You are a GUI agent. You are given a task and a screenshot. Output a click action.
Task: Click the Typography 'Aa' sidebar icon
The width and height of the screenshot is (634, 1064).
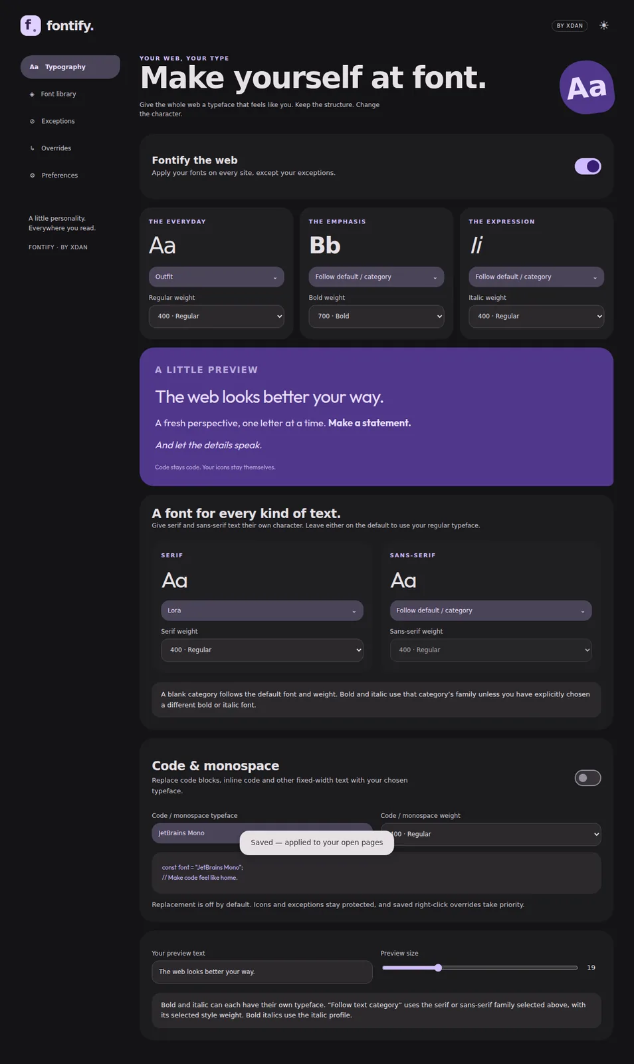34,67
